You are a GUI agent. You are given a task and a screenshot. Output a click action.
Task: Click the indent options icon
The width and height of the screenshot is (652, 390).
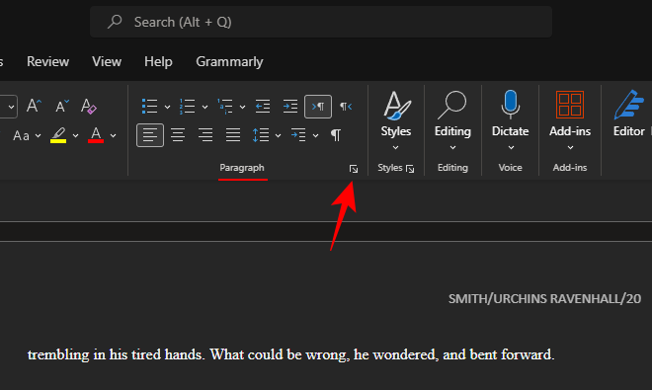[298, 135]
